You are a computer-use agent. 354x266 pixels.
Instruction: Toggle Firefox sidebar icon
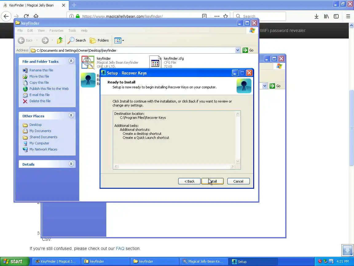click(336, 16)
